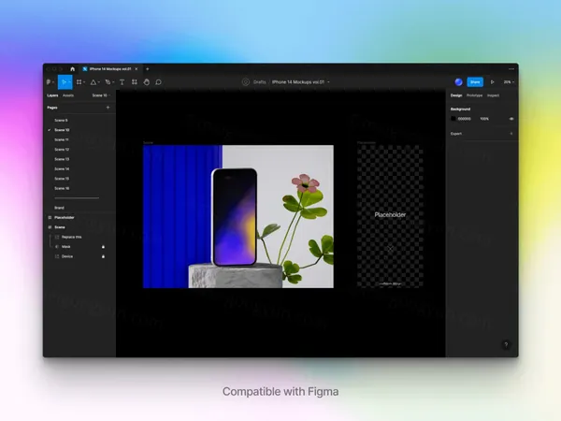Image resolution: width=561 pixels, height=421 pixels.
Task: Open the zoom level dropdown
Action: tap(509, 82)
